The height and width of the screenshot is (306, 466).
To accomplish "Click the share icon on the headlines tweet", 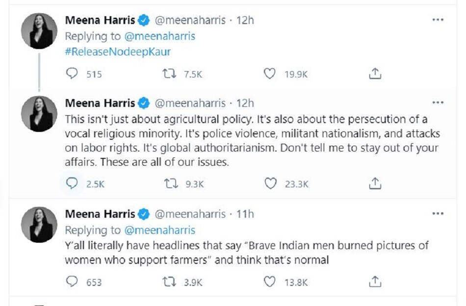I will (375, 281).
